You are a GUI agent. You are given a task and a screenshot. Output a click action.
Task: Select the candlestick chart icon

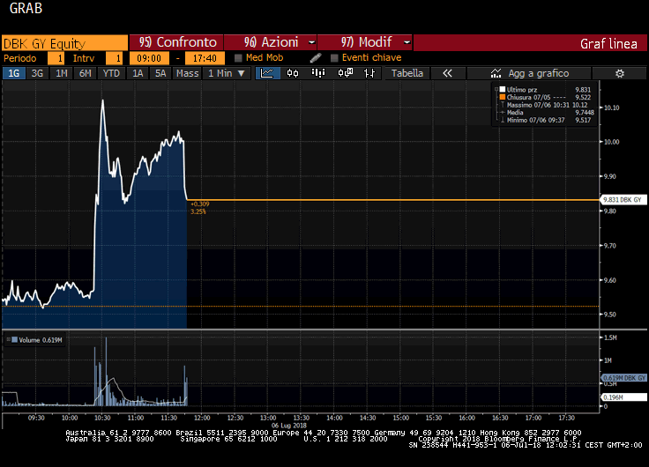pos(293,73)
